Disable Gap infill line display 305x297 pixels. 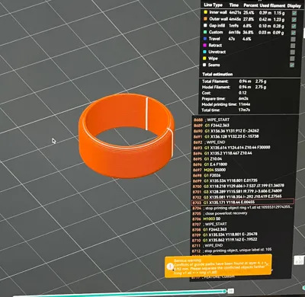point(294,26)
